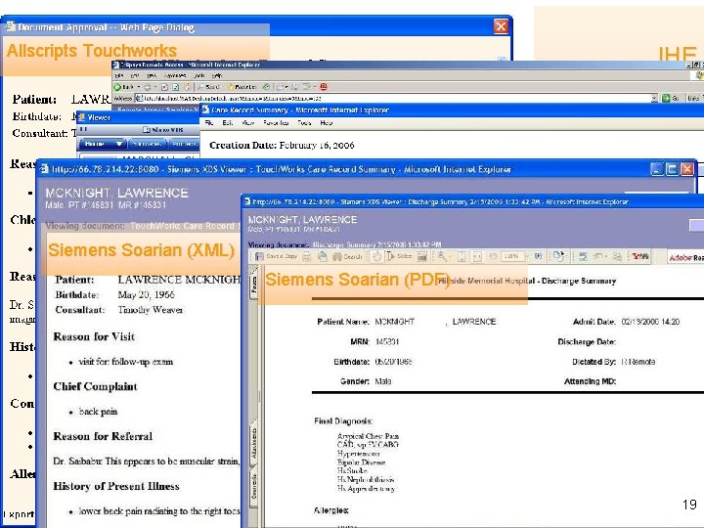Open Favorites menu in Care Record Summary window

pyautogui.click(x=276, y=122)
